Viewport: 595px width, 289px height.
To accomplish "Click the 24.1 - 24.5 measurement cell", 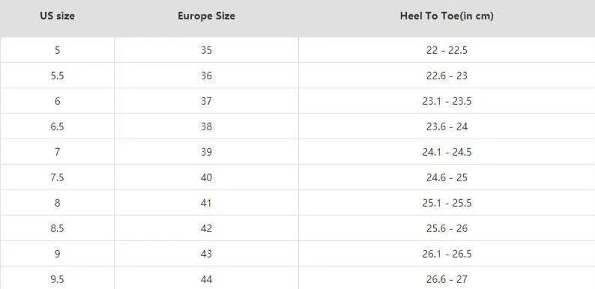I will tap(447, 152).
